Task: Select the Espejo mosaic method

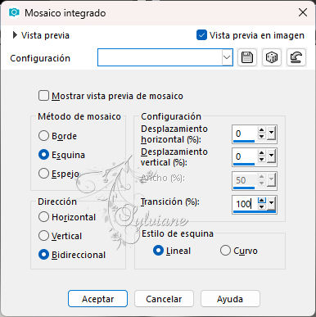Action: point(43,174)
